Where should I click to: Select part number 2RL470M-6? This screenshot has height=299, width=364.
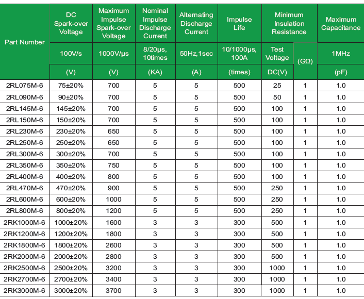(25, 188)
